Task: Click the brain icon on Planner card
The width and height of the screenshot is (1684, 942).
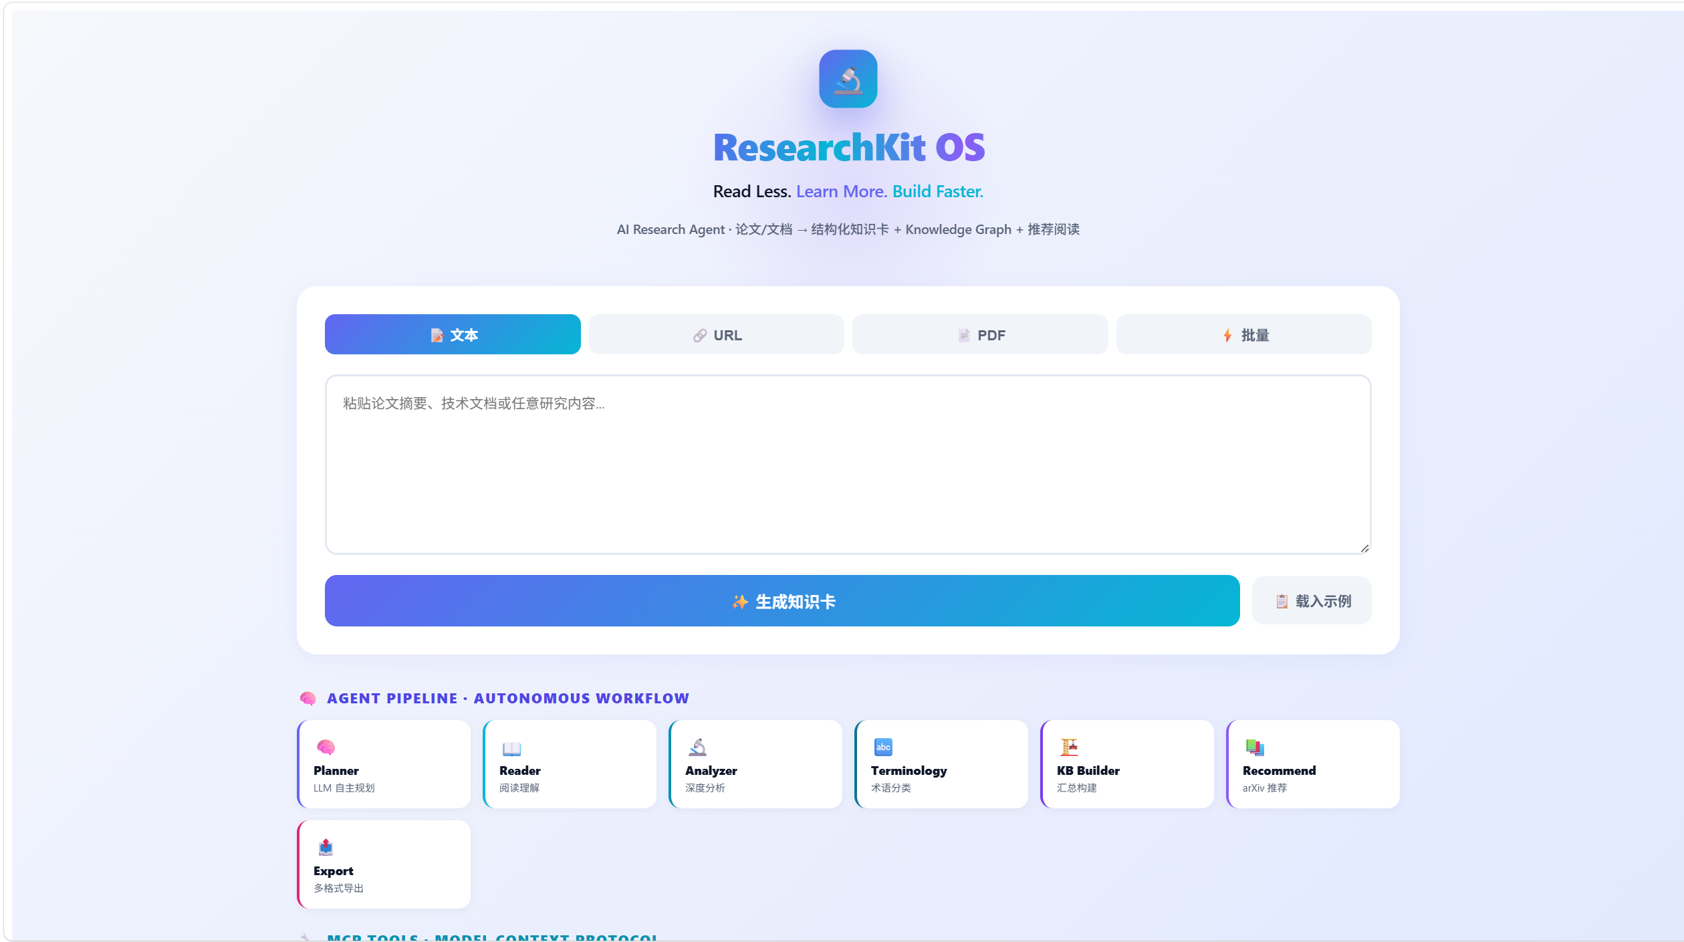Action: (326, 747)
